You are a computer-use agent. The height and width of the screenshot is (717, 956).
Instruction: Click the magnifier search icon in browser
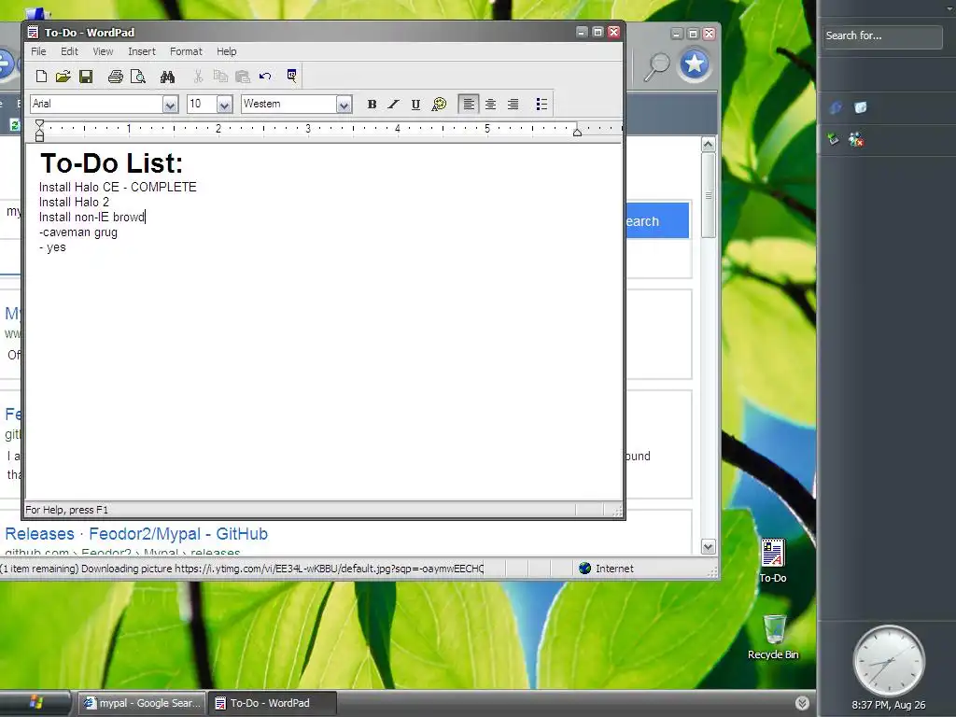tap(657, 65)
